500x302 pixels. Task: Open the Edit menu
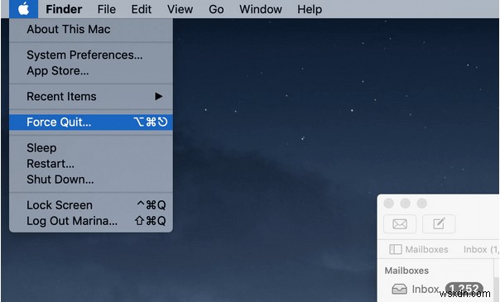[x=142, y=9]
